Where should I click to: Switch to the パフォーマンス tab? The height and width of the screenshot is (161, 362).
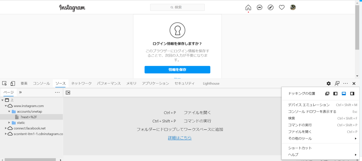[109, 83]
